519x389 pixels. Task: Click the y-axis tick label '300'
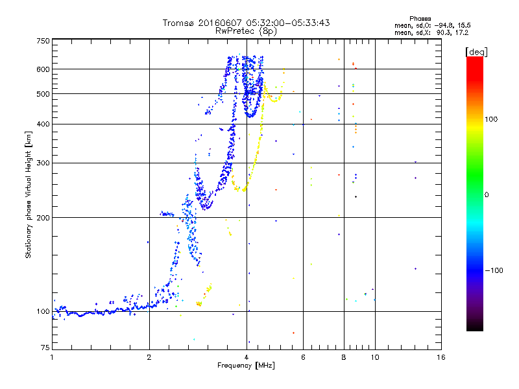pos(43,163)
